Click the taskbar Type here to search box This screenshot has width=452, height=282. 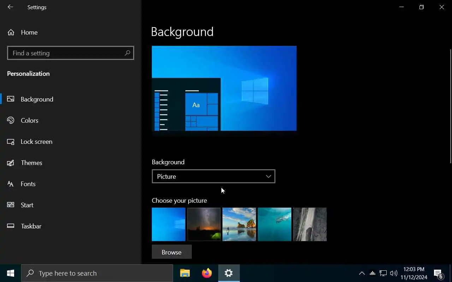[97, 273]
